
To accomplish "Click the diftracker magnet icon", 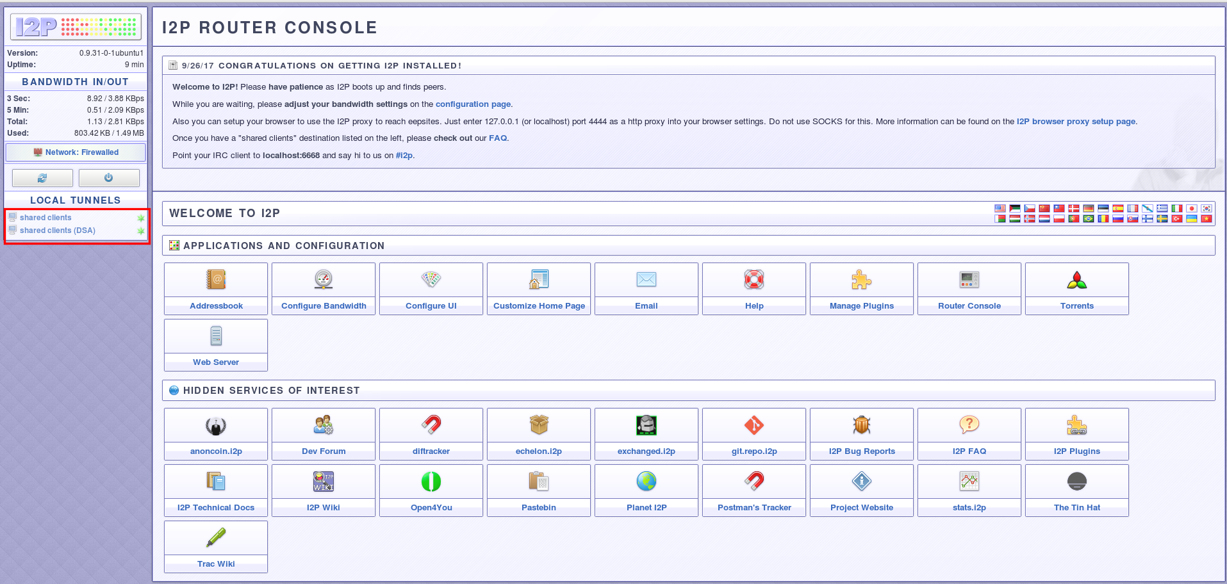I will tap(431, 425).
